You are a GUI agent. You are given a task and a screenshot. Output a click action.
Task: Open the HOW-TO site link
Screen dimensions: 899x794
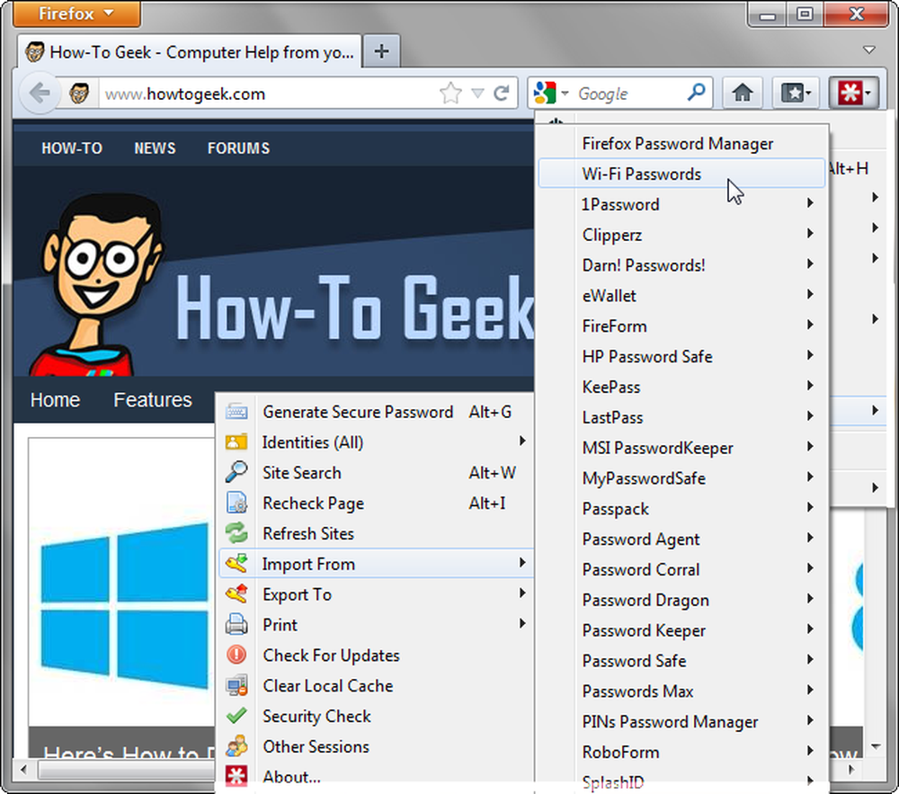coord(72,147)
